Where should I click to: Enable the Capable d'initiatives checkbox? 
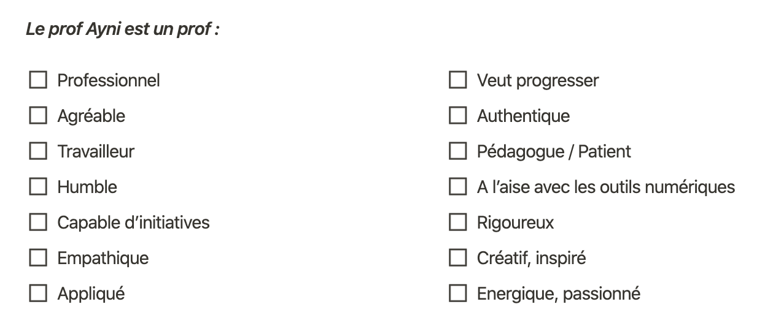pos(38,222)
